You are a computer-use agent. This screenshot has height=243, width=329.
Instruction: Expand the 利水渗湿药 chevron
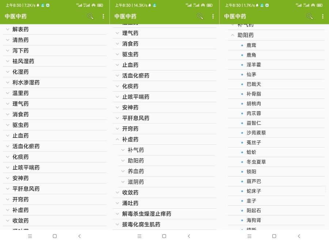pos(8,82)
